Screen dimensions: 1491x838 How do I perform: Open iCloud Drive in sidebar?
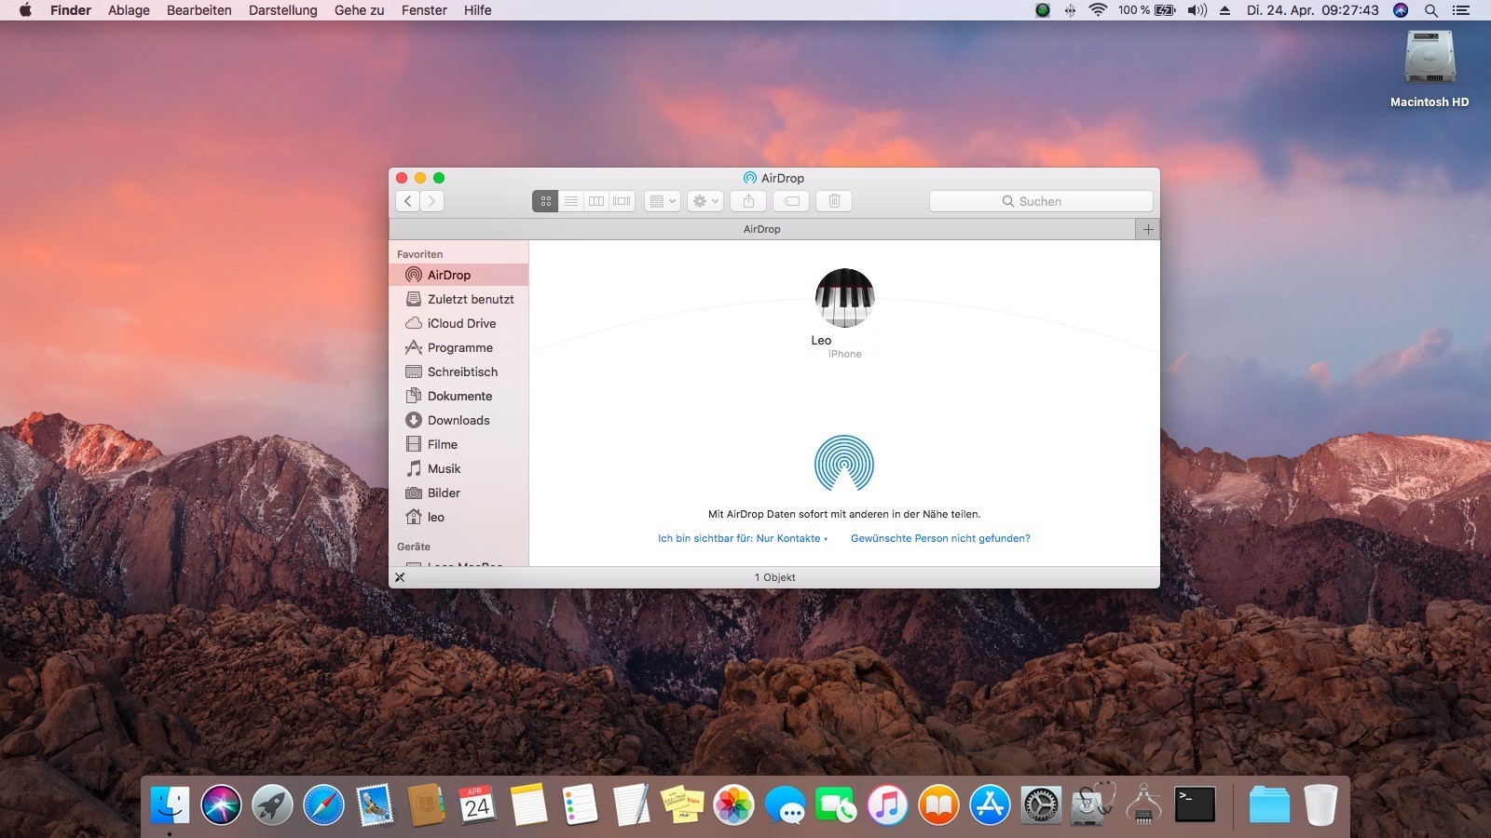click(458, 323)
